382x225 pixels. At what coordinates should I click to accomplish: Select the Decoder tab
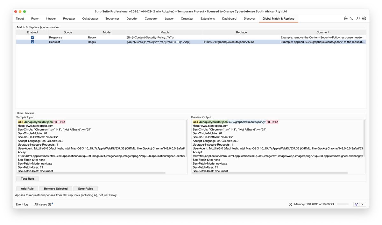point(132,19)
